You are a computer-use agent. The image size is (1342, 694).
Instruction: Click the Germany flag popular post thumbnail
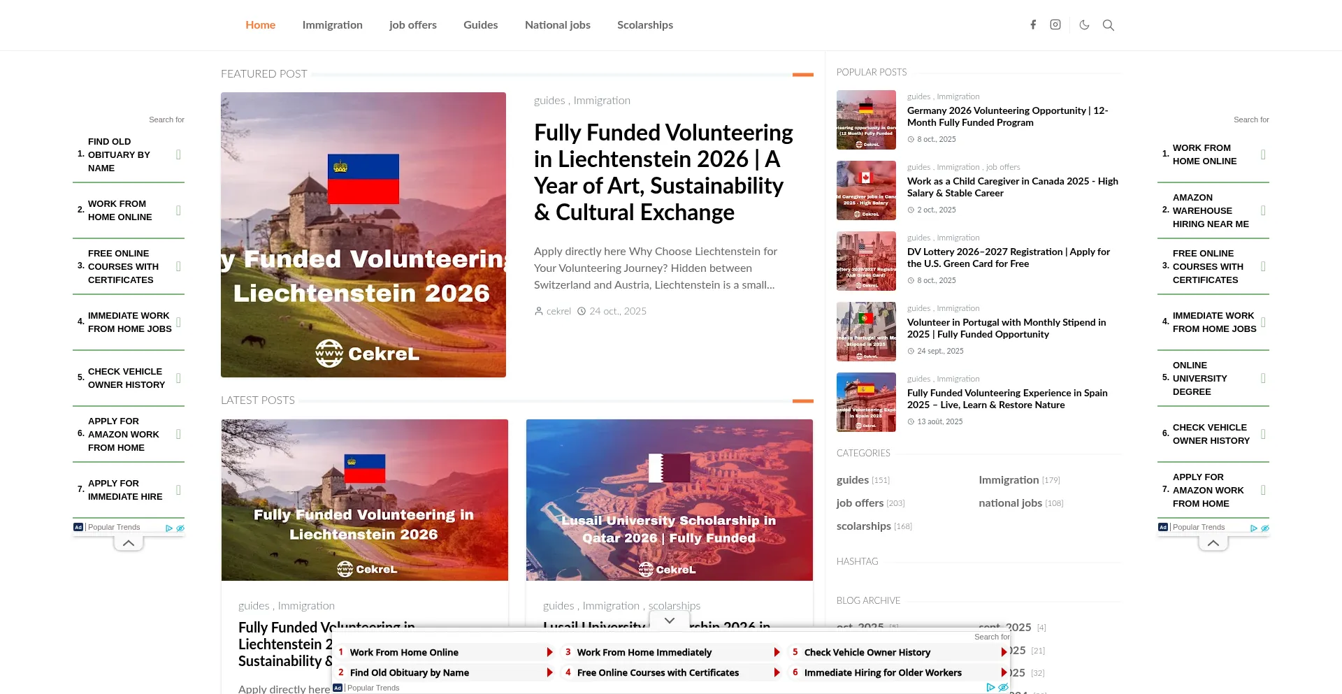[866, 120]
